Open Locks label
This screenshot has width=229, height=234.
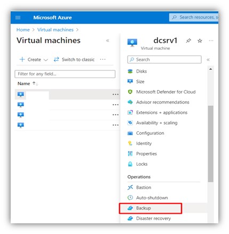pyautogui.click(x=142, y=164)
